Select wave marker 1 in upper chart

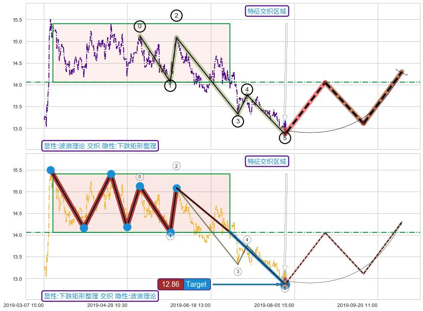170,86
